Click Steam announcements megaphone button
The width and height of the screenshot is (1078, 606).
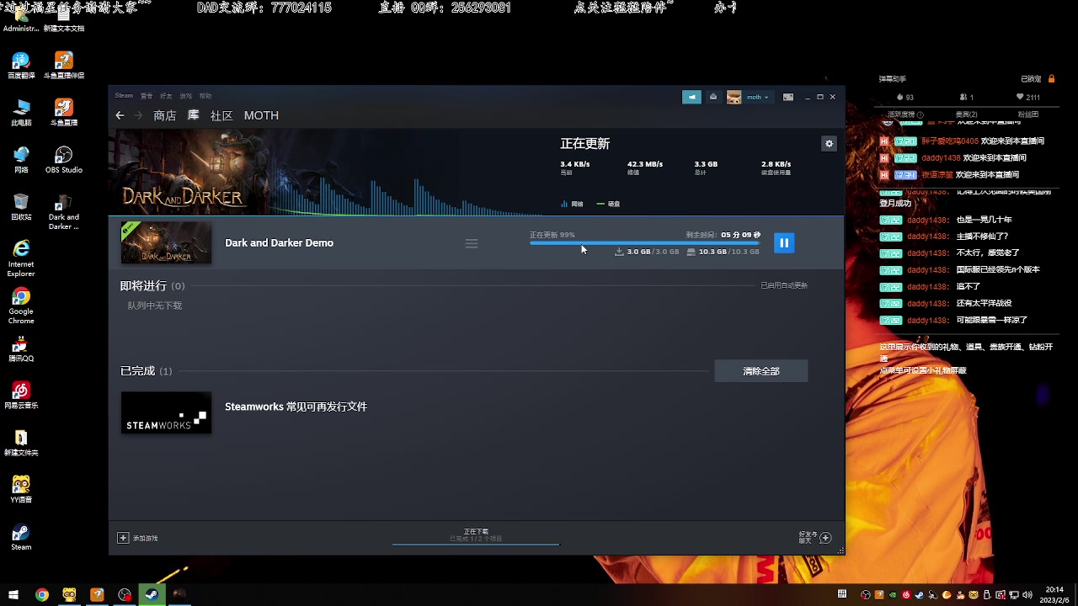[691, 97]
